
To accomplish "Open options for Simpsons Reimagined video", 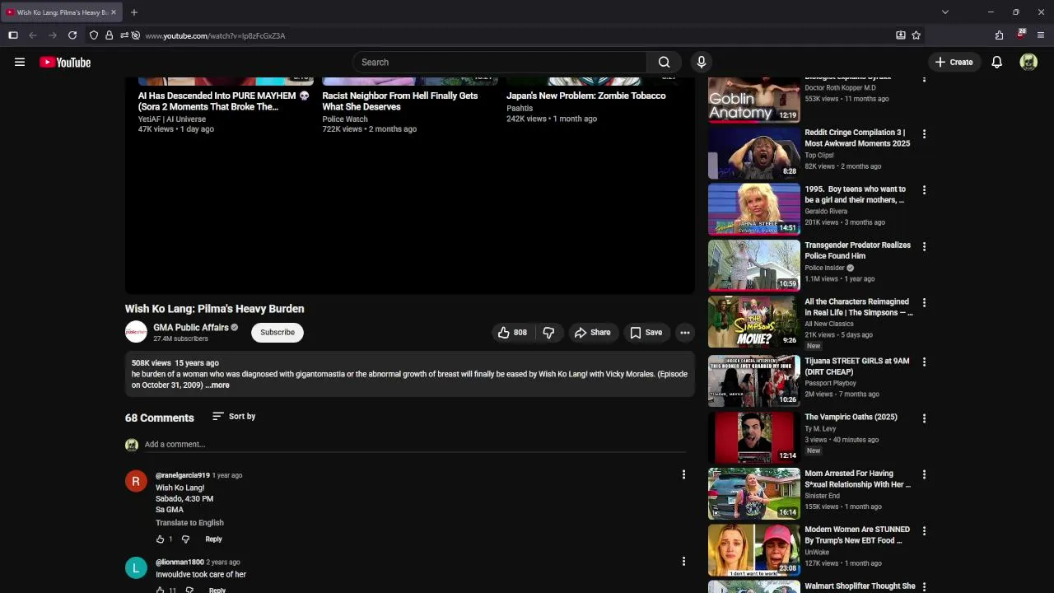I will tap(924, 303).
